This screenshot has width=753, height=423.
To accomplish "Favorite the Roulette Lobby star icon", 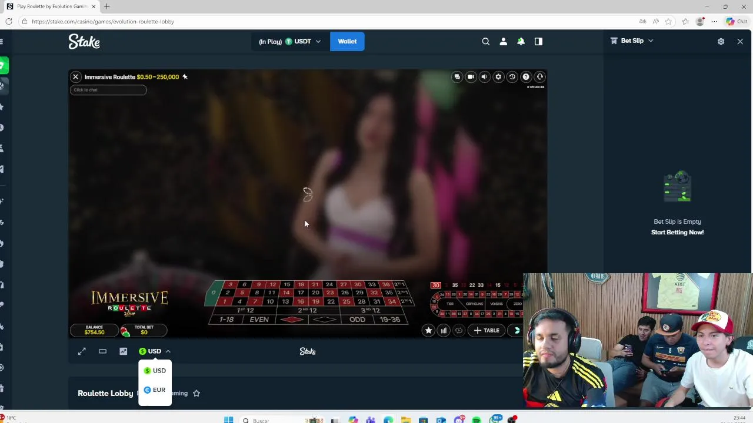I will click(196, 393).
